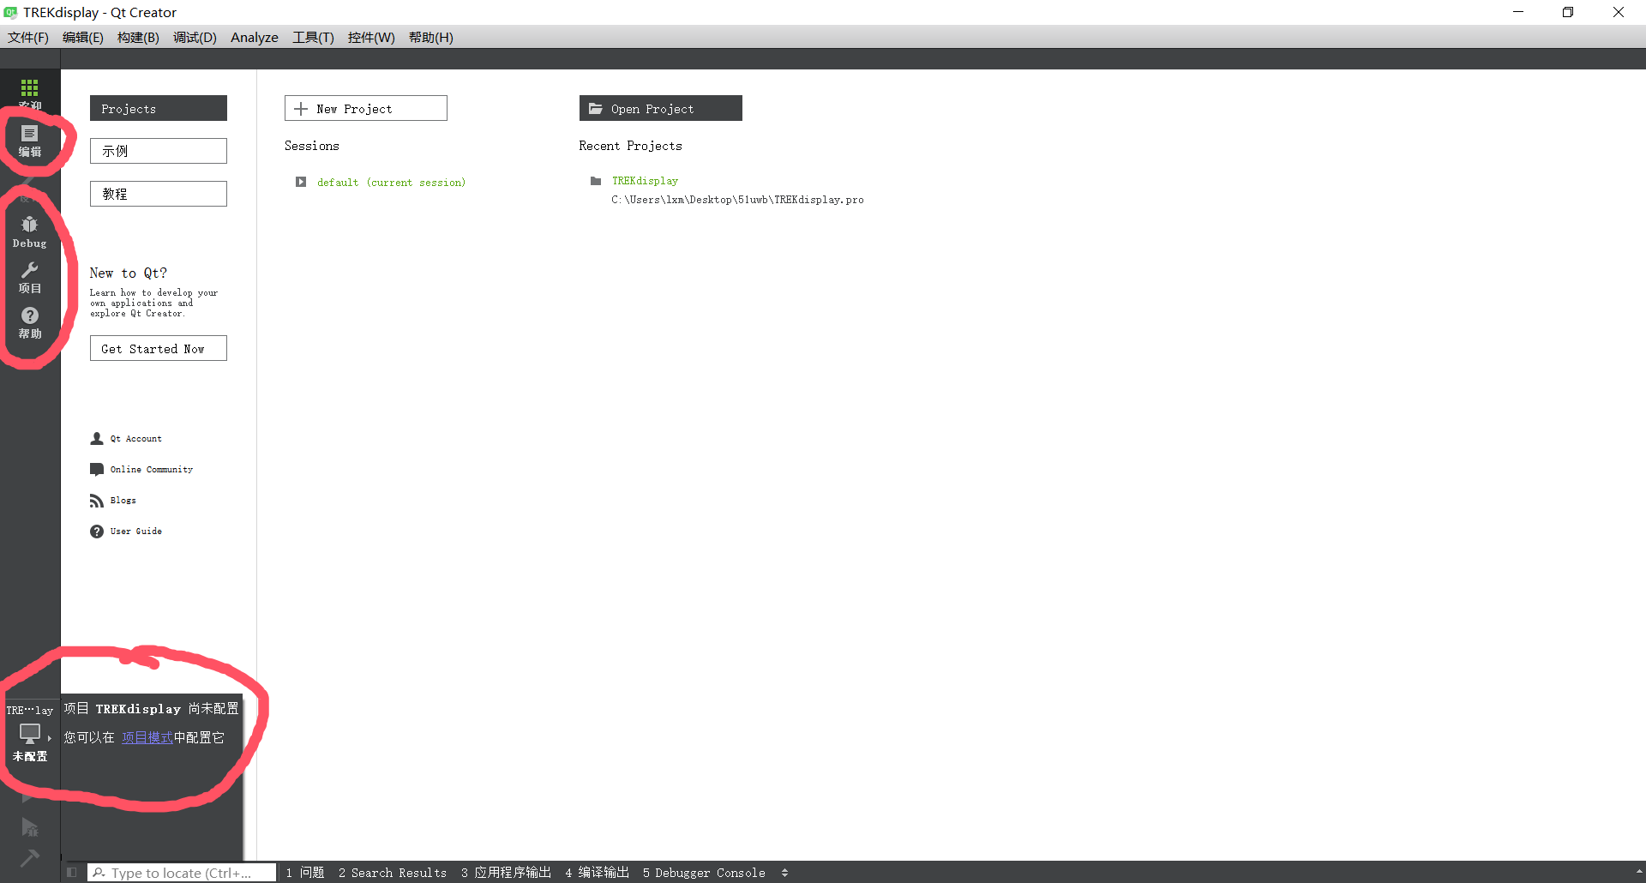
Task: Show the 2 Search Results pane
Action: point(393,873)
